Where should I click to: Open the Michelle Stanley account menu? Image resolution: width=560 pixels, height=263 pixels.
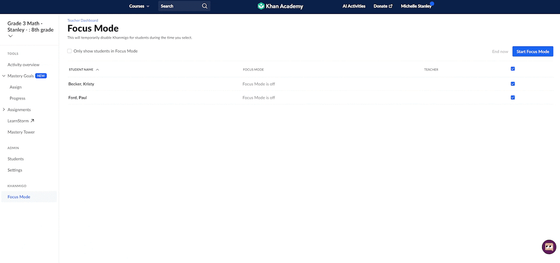coord(416,6)
